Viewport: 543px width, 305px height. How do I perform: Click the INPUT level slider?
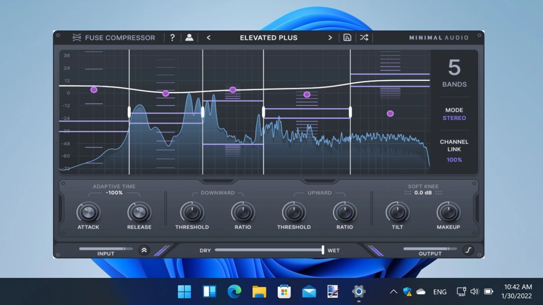click(x=106, y=249)
